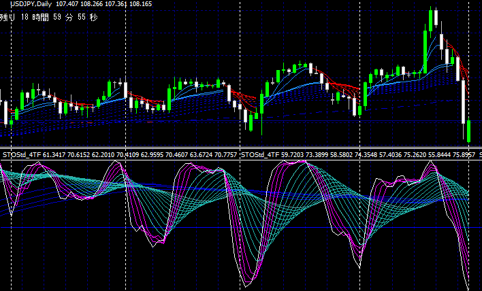The height and width of the screenshot is (291, 482).
Task: Click the left STOStd_4TF indicator label
Action: pos(21,156)
